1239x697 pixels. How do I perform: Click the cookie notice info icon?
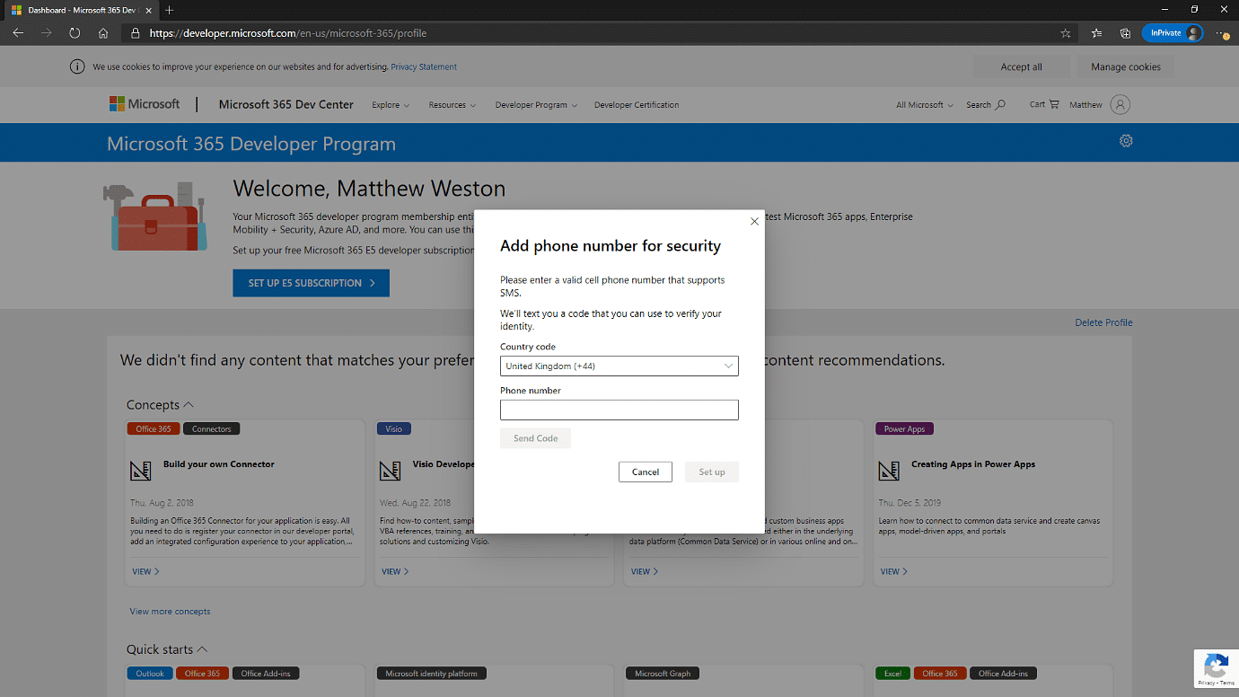77,66
